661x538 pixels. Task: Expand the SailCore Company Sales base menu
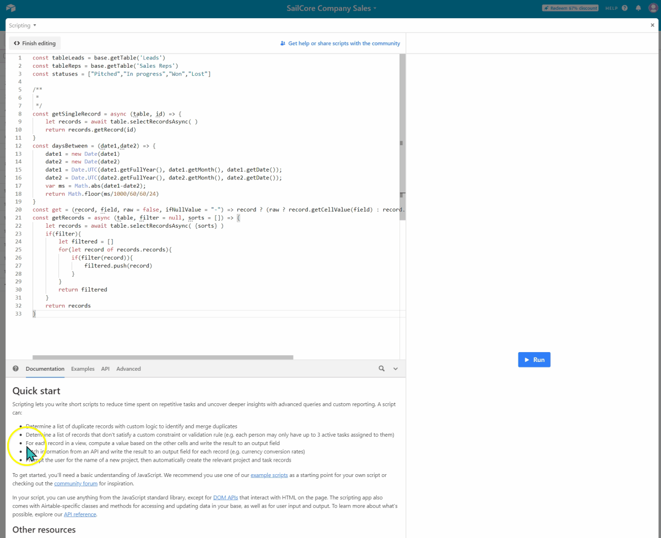coord(332,8)
